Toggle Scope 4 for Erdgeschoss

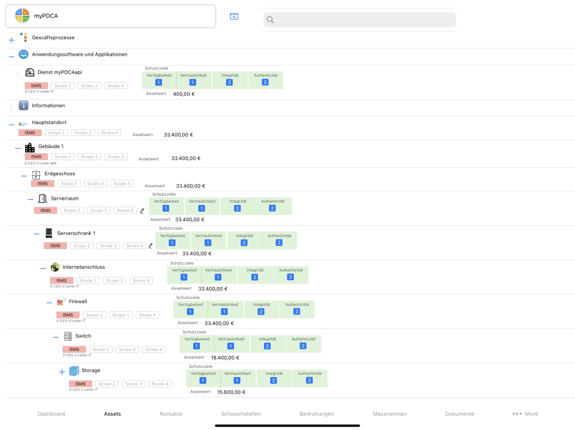coord(122,184)
